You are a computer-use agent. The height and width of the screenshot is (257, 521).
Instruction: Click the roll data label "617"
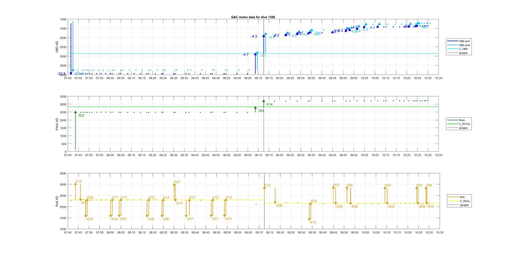[124, 198]
